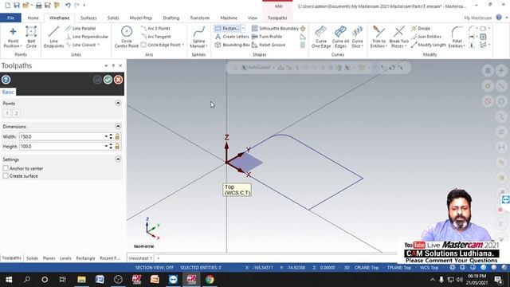Viewport: 510px width, 287px height.
Task: Select the Curve One Edge tool
Action: (321, 37)
